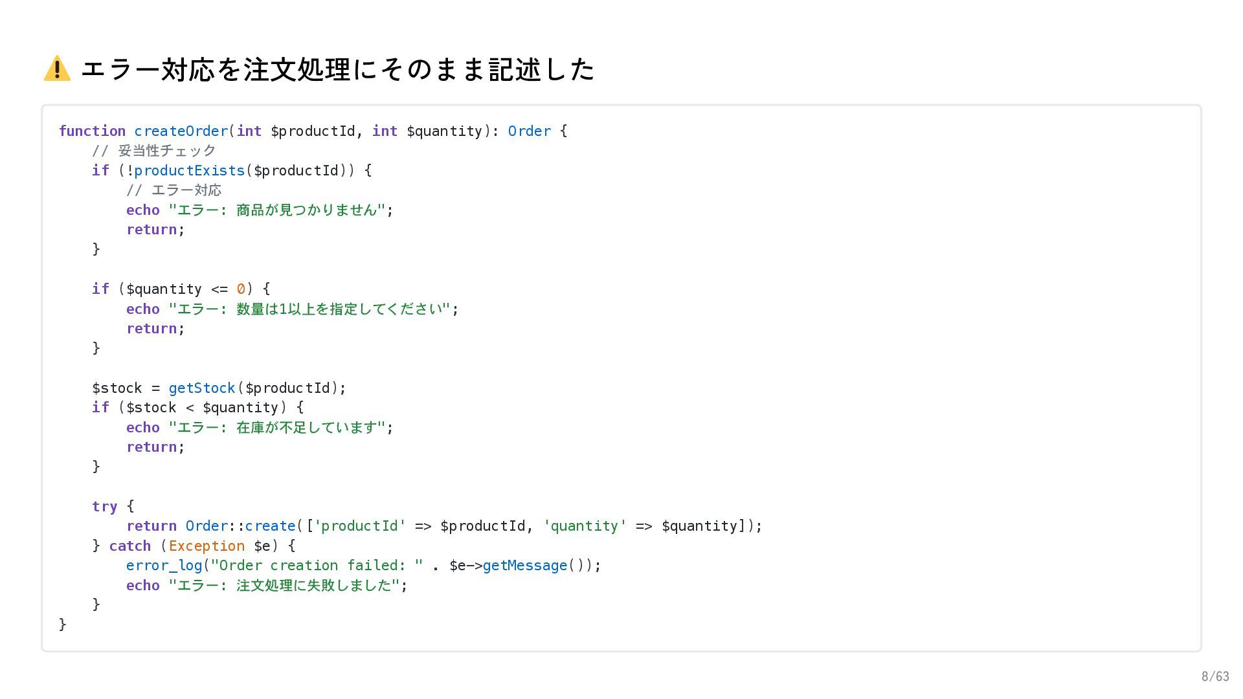Click the 商品が見つかりません error string
The height and width of the screenshot is (699, 1243).
[x=277, y=210]
